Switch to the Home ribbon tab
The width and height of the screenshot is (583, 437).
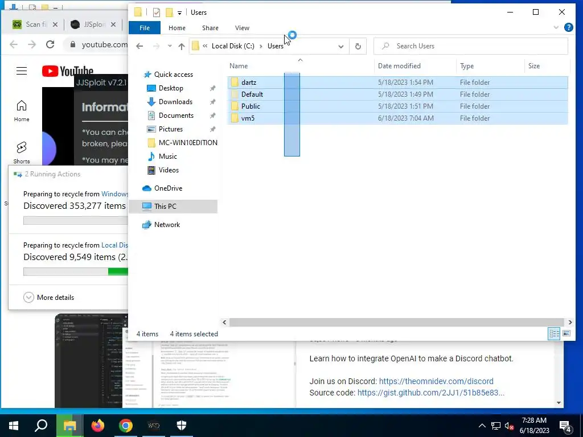click(176, 28)
